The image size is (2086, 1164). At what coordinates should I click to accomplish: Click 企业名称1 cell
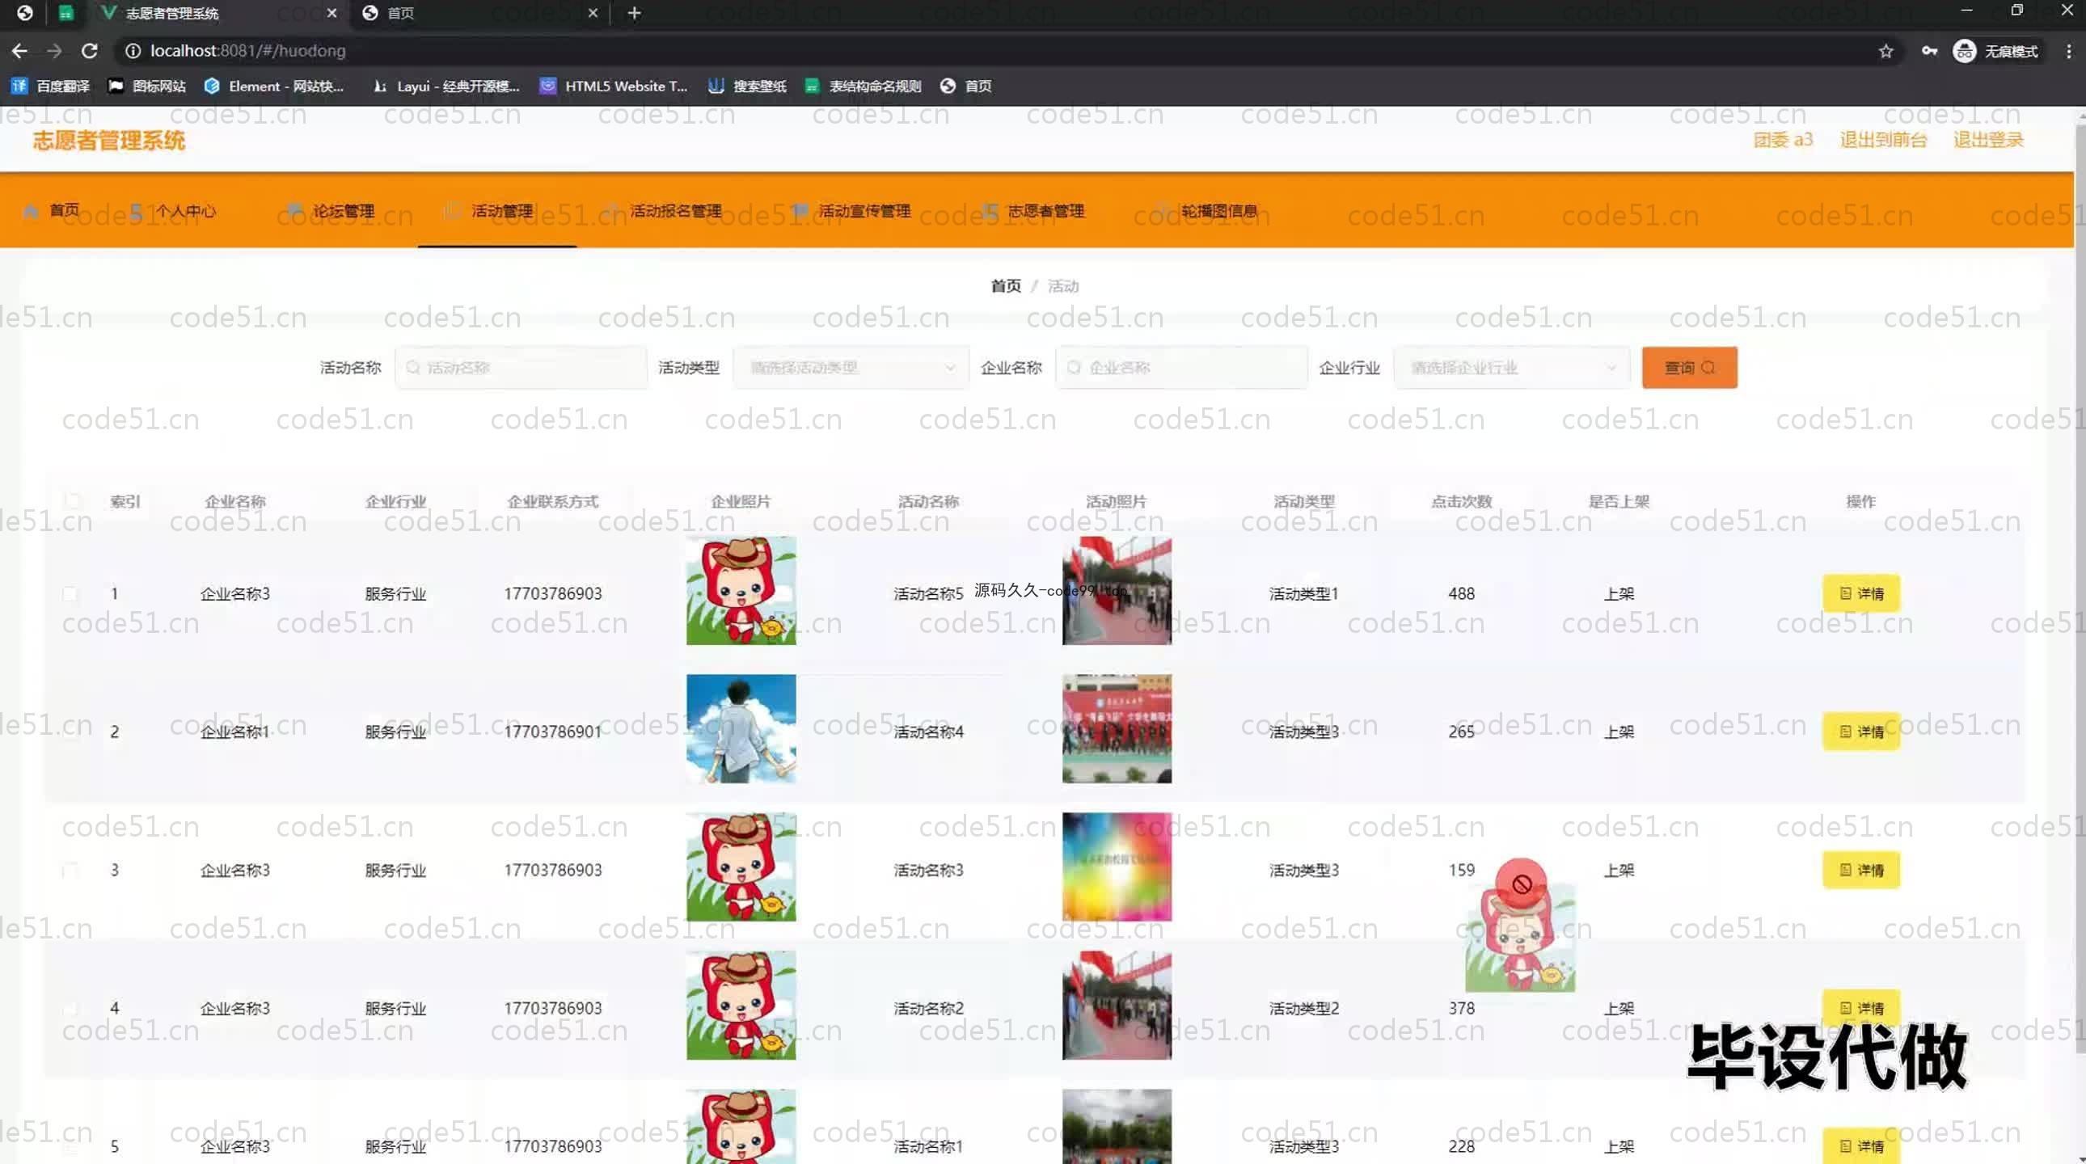[x=234, y=732]
